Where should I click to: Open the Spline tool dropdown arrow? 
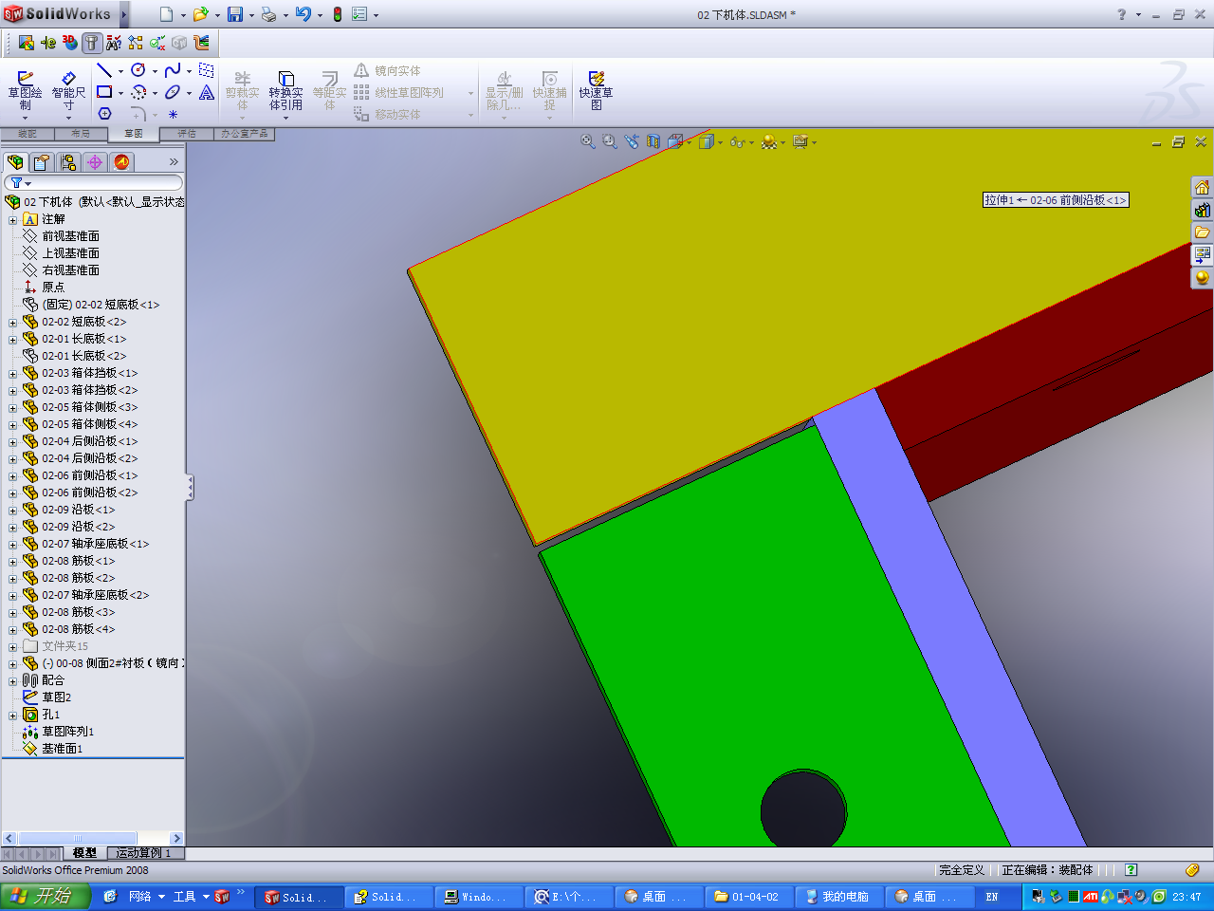(189, 71)
